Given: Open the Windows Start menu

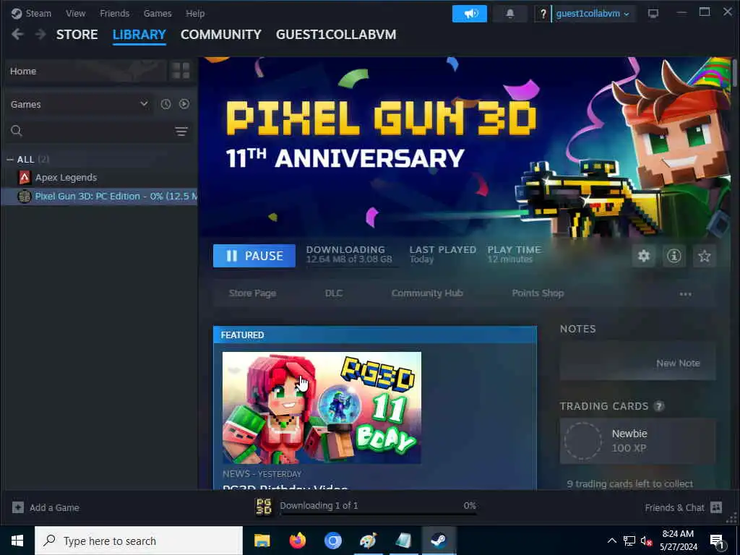Looking at the screenshot, I should 17,541.
